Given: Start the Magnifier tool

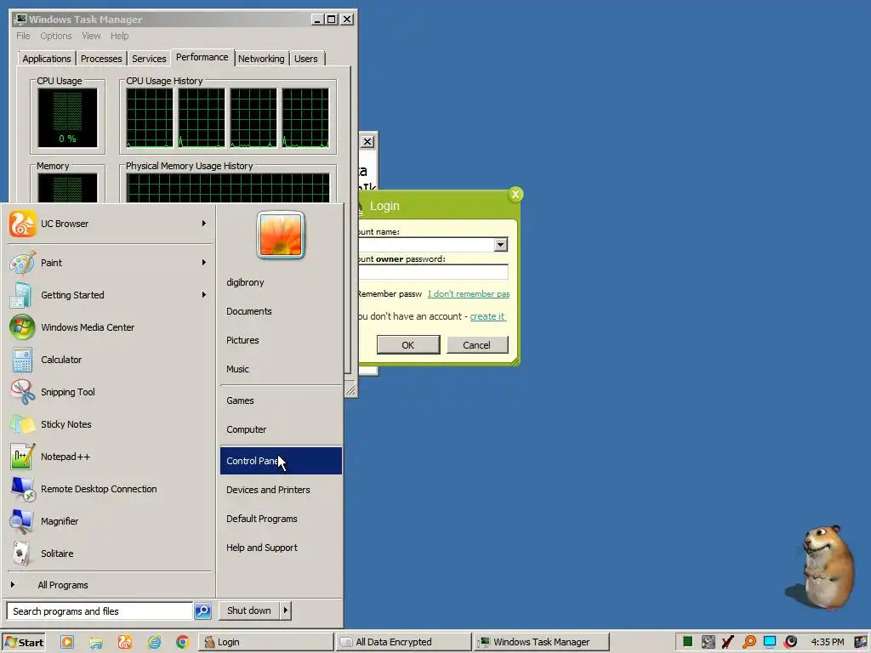Looking at the screenshot, I should (110, 521).
